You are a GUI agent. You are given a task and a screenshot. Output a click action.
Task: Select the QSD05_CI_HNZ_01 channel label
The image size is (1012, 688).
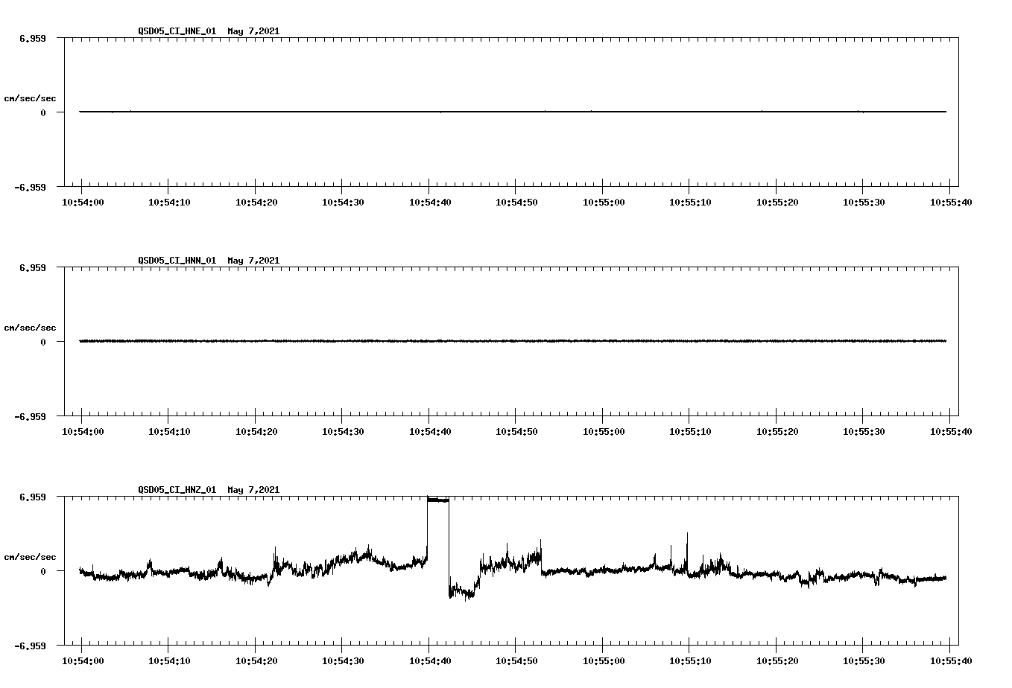[177, 491]
